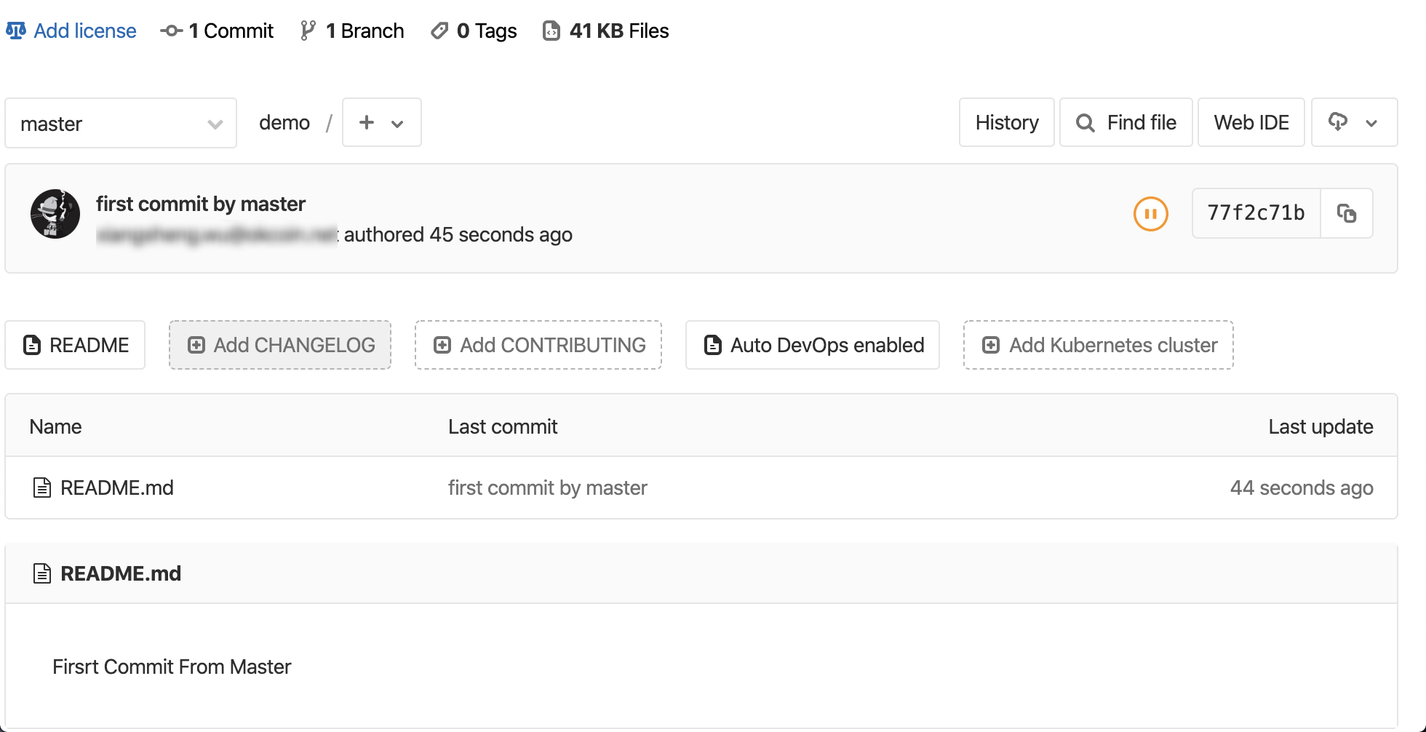The height and width of the screenshot is (732, 1426).
Task: Click the commit icon next to 1 Commit
Action: coord(170,31)
